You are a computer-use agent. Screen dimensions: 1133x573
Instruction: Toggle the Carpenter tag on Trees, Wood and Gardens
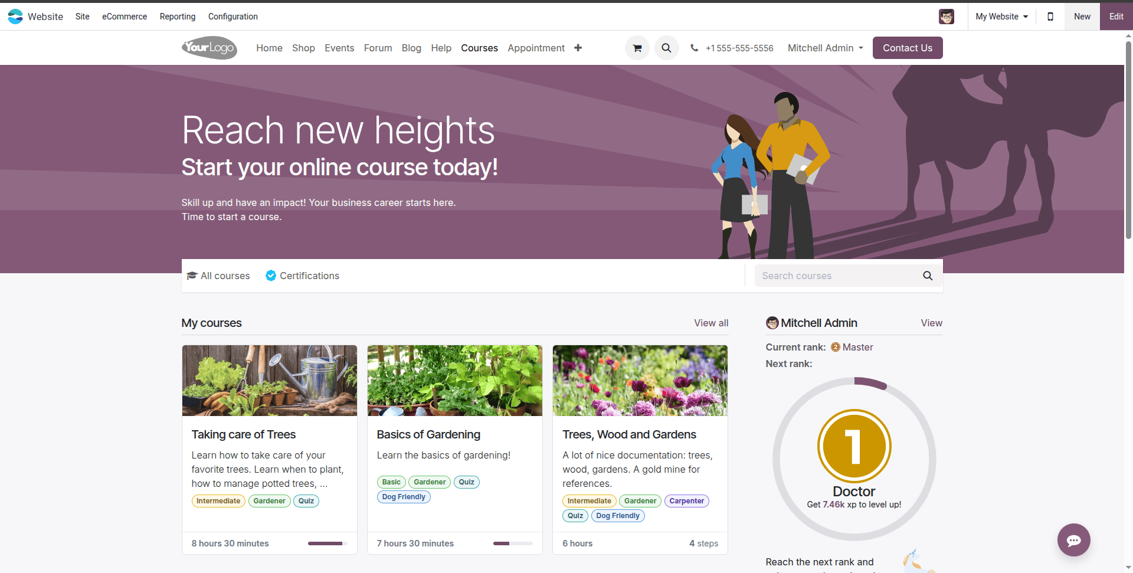tap(686, 500)
